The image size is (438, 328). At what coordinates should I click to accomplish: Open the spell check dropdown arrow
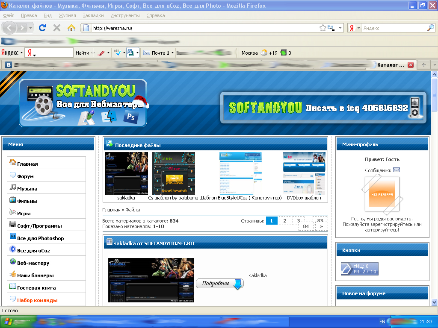(x=124, y=53)
